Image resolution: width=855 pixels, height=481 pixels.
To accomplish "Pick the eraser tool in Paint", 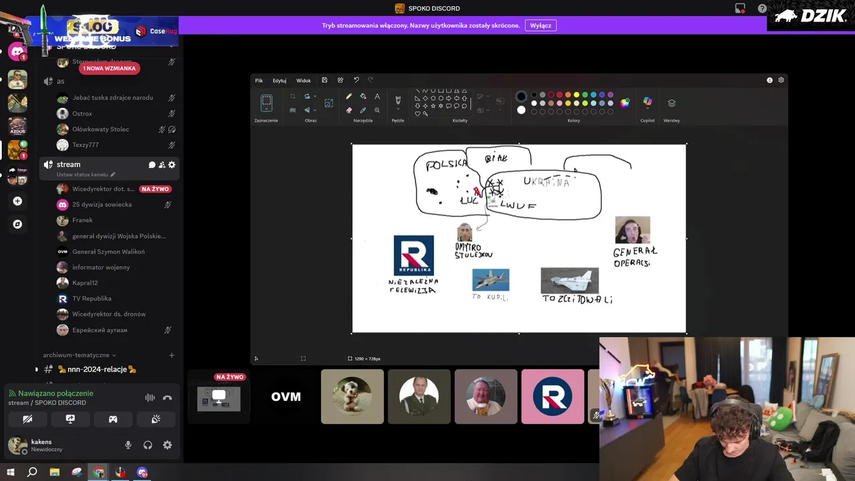I will pyautogui.click(x=349, y=110).
